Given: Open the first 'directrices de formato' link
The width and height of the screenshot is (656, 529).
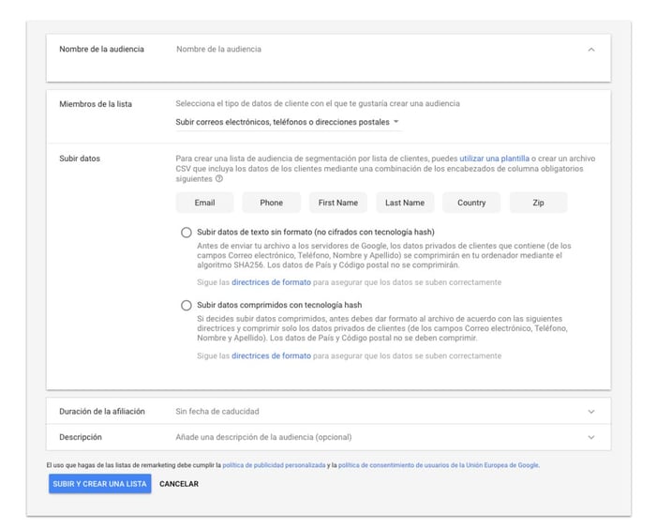Looking at the screenshot, I should pos(271,282).
